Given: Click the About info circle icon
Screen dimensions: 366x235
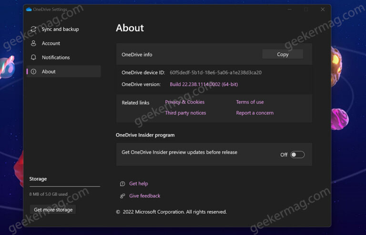Looking at the screenshot, I should 33,72.
